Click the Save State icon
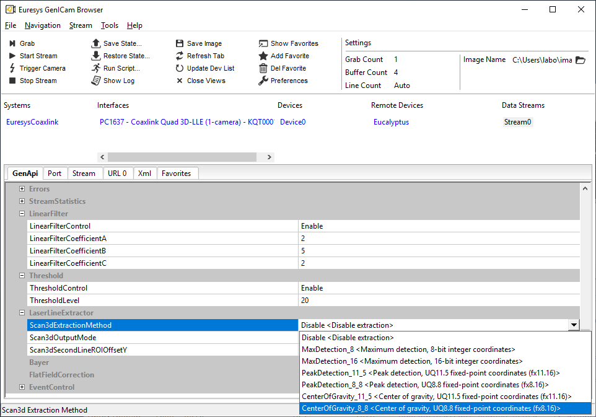Image resolution: width=596 pixels, height=417 pixels. 96,43
